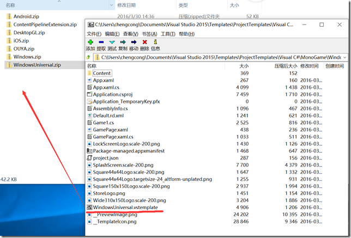Select WindowsUniversal.zip in Explorer
Image resolution: width=351 pixels, height=238 pixels.
[37, 65]
